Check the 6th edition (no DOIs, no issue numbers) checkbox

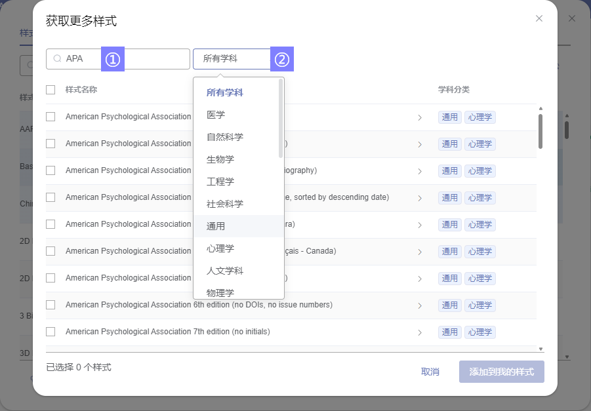[x=51, y=305]
